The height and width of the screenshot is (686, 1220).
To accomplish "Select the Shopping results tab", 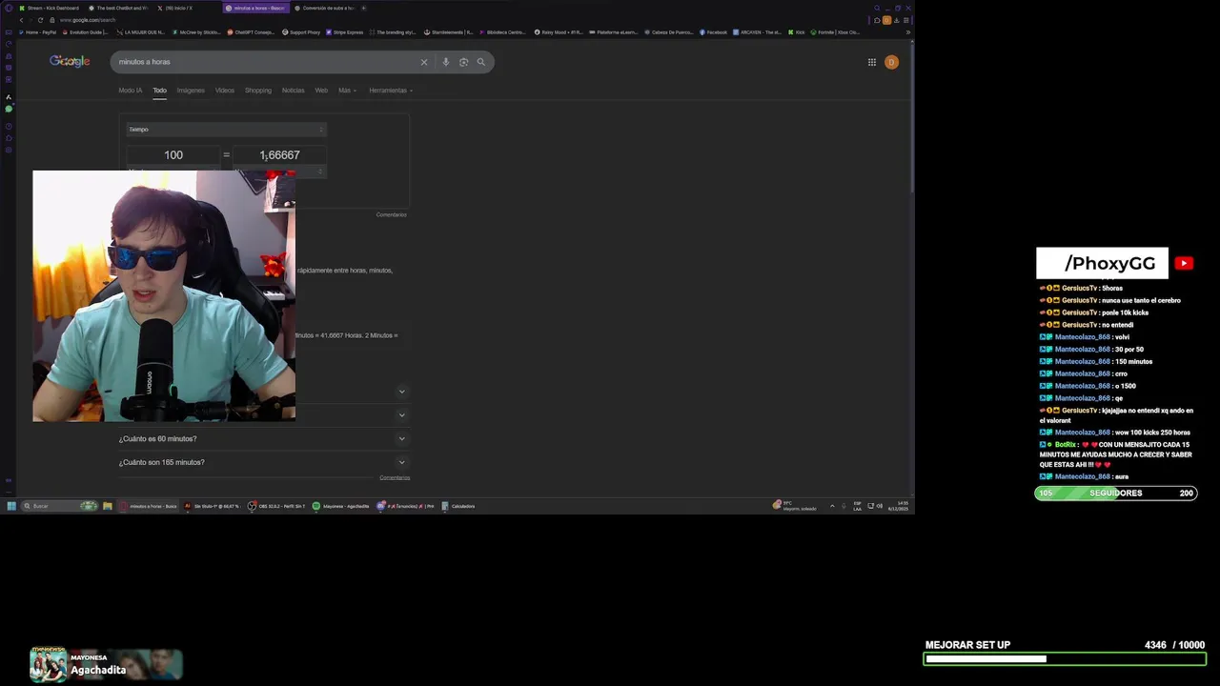I will [x=258, y=91].
